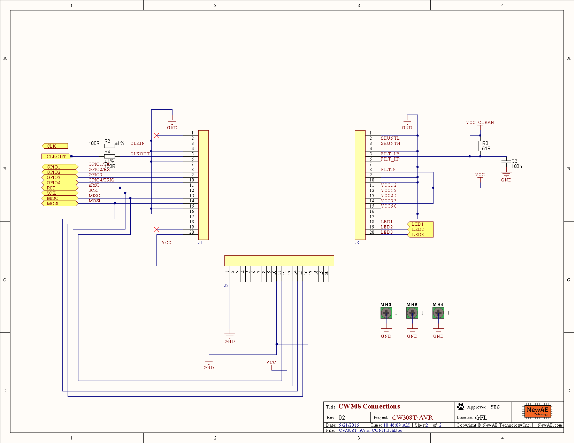Select resistor R2 symbol
Viewport: 575px width, 444px height.
(x=109, y=146)
